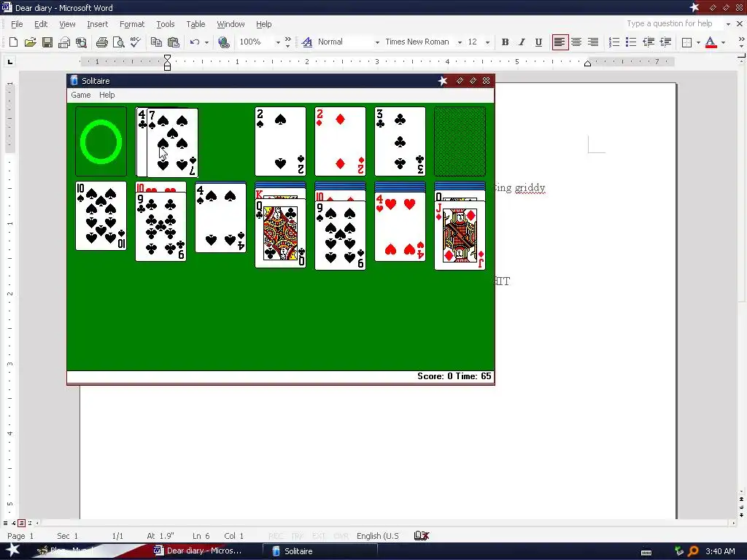Click the Decrease Indent icon

tap(649, 42)
